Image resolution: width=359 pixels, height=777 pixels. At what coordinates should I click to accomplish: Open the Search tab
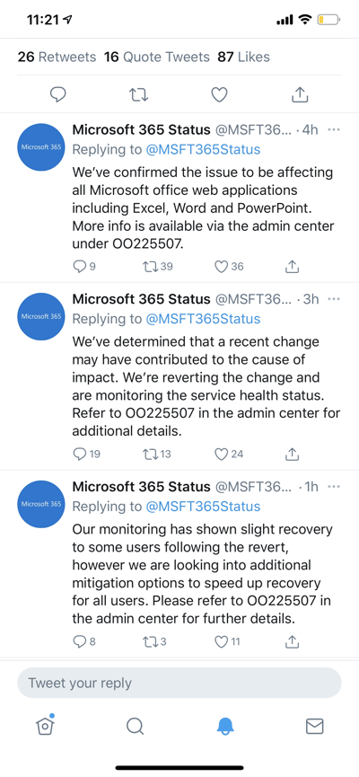(135, 727)
